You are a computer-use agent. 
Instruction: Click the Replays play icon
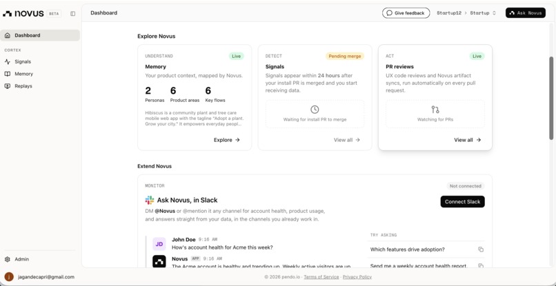(8, 86)
